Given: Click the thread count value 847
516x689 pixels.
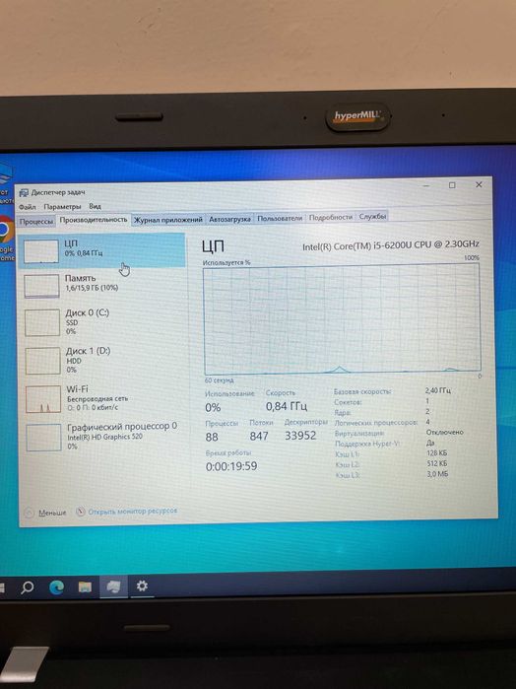Looking at the screenshot, I should point(259,436).
